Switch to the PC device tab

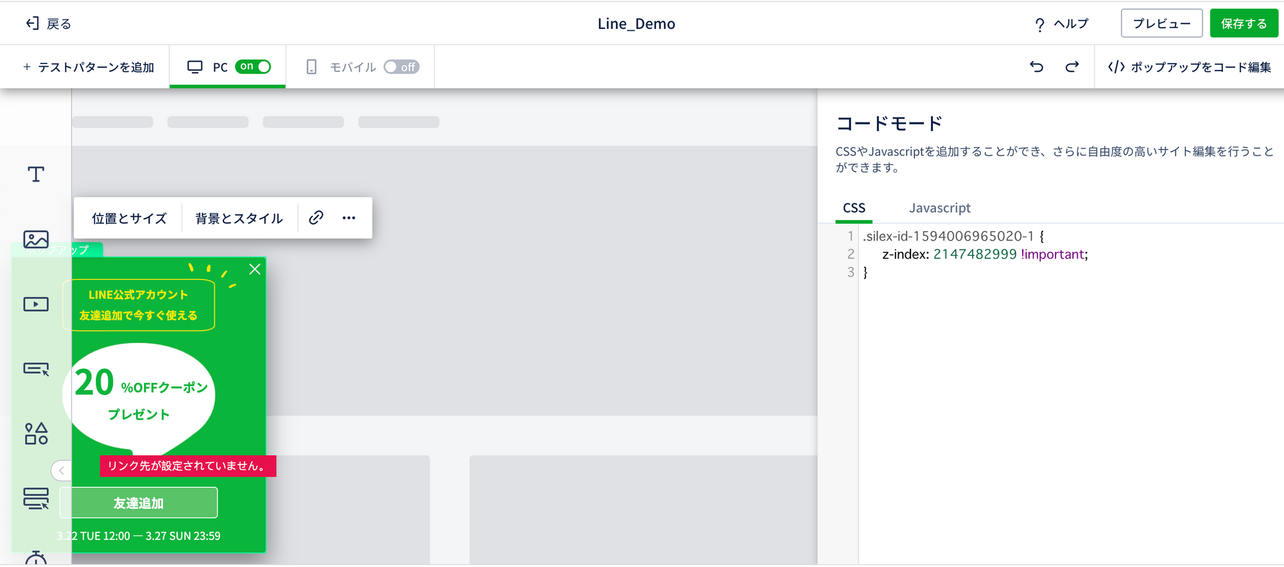pos(227,67)
